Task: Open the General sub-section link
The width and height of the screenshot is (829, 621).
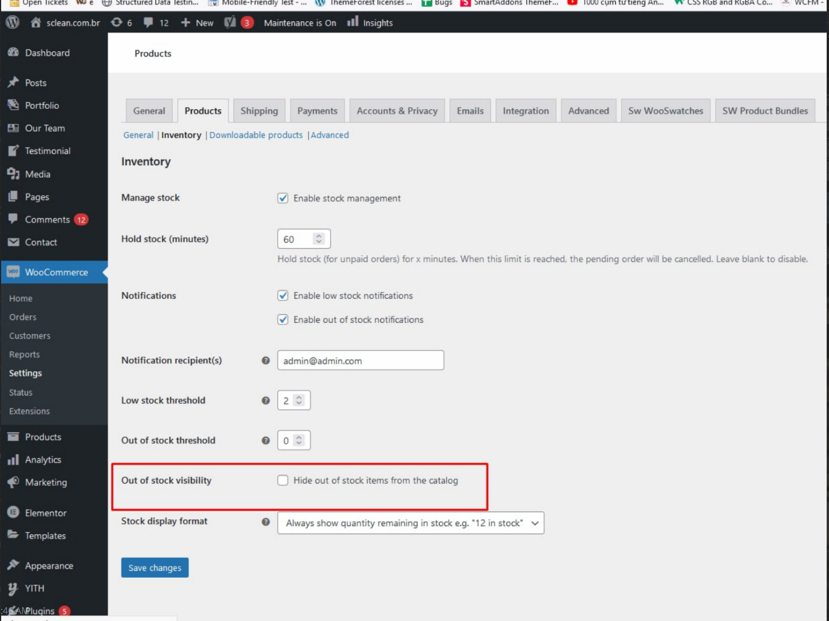Action: tap(138, 135)
